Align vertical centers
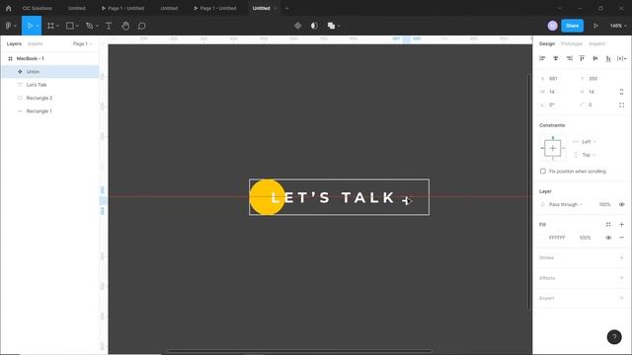The image size is (632, 355). 595,58
